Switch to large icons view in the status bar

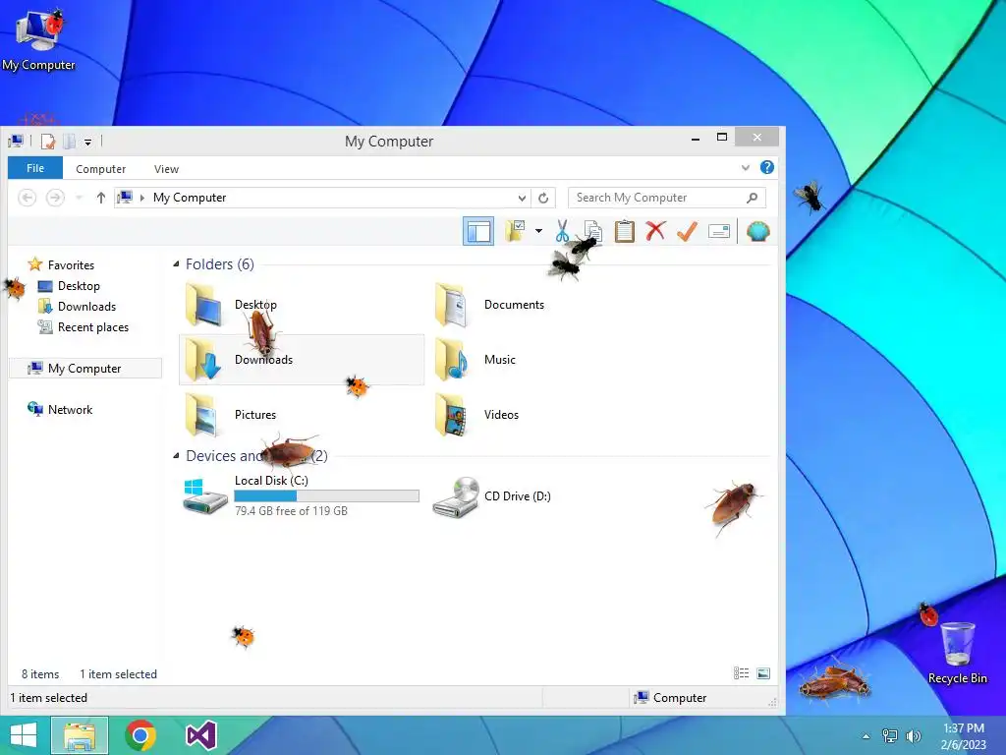762,672
